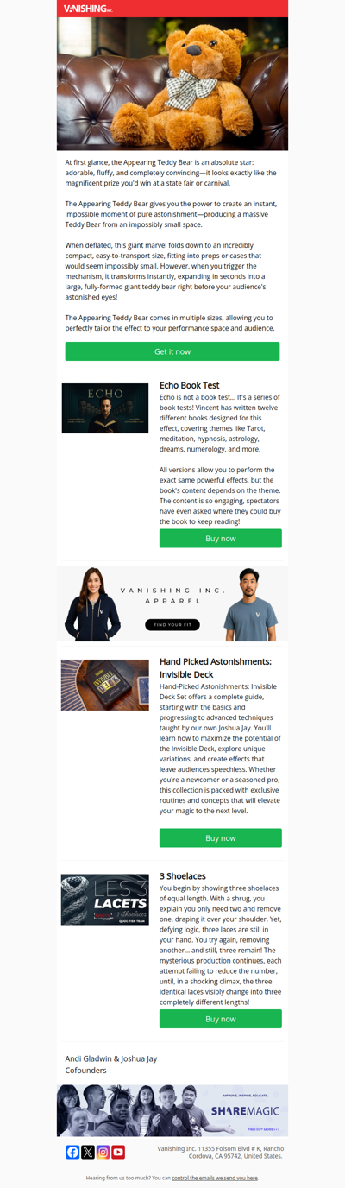Open the Les 3 Lacets thumbnail image
The image size is (345, 1188).
(105, 900)
